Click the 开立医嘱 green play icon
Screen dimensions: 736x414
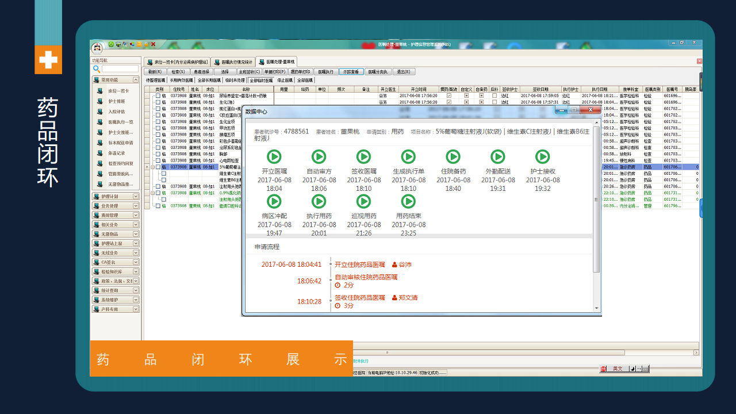[x=274, y=156]
